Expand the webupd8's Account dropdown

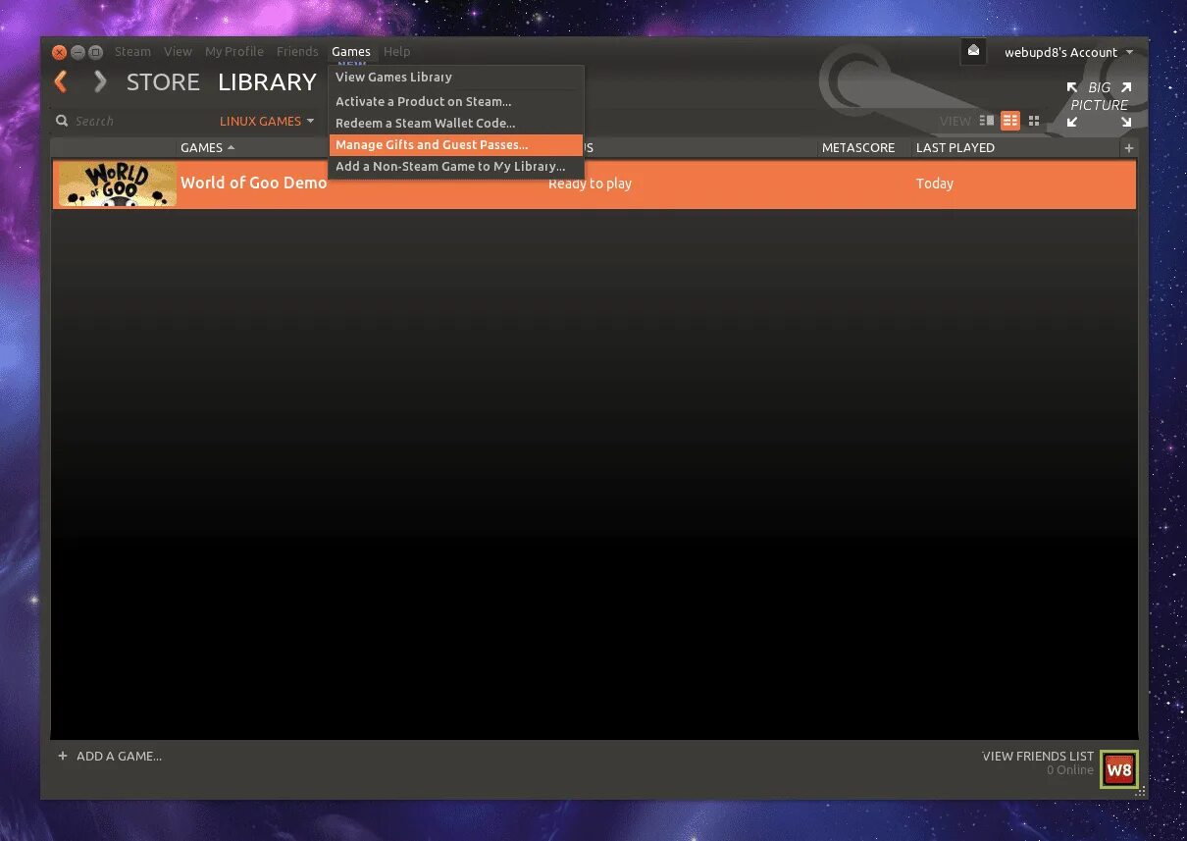(x=1068, y=52)
